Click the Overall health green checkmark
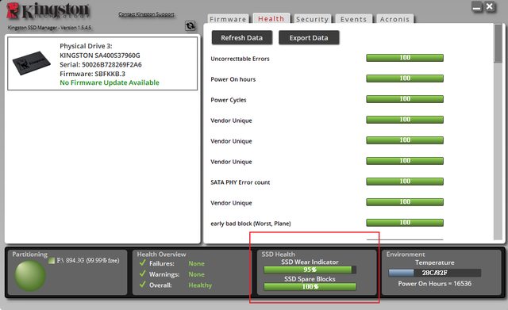This screenshot has width=508, height=310. tap(142, 285)
